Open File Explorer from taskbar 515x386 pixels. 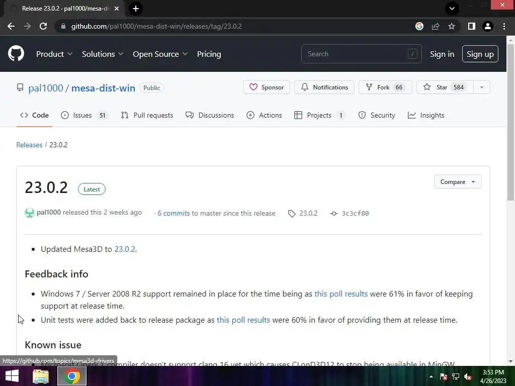tap(41, 376)
